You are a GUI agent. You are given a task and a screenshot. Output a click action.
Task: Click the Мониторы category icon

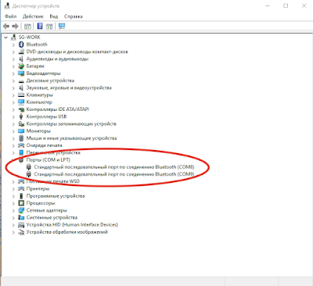point(21,131)
